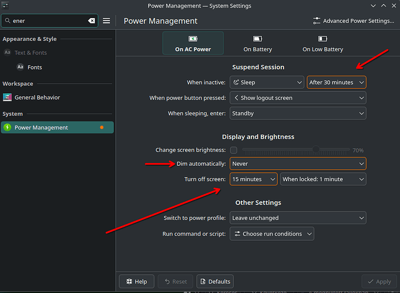
Task: Open the Leave unchanged power profile dropdown
Action: pyautogui.click(x=298, y=218)
